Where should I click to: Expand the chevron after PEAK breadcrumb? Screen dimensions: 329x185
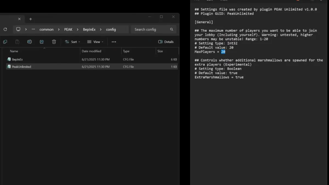coord(78,29)
